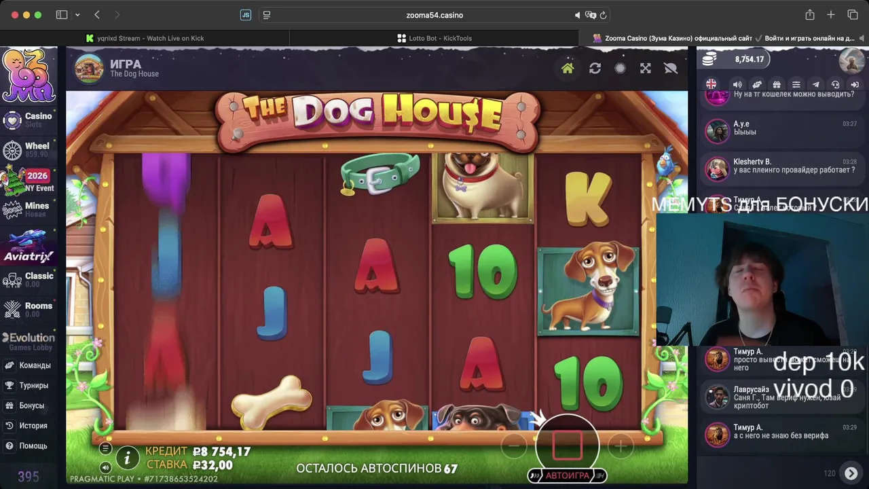Toggle slot sound with small speaker icon
The width and height of the screenshot is (869, 489).
coord(105,467)
